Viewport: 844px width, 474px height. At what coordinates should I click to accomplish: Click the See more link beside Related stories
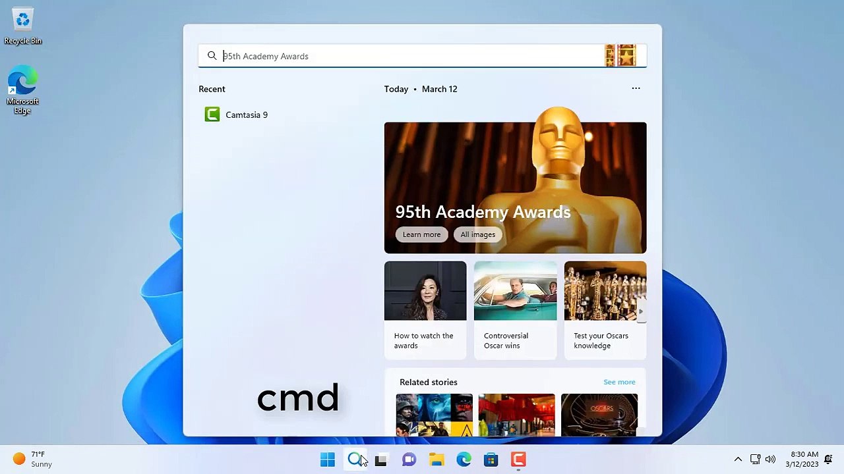click(x=619, y=382)
